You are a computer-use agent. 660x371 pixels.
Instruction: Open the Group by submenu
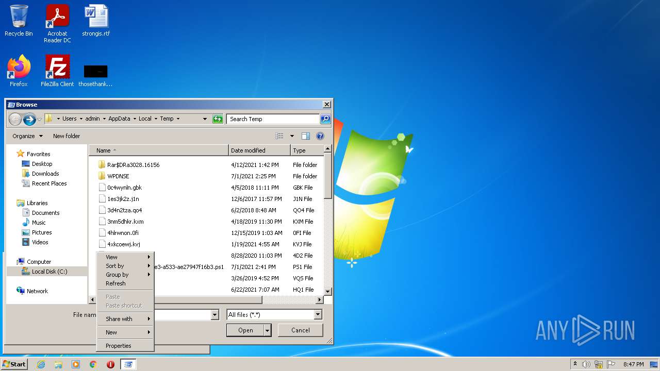click(x=125, y=275)
